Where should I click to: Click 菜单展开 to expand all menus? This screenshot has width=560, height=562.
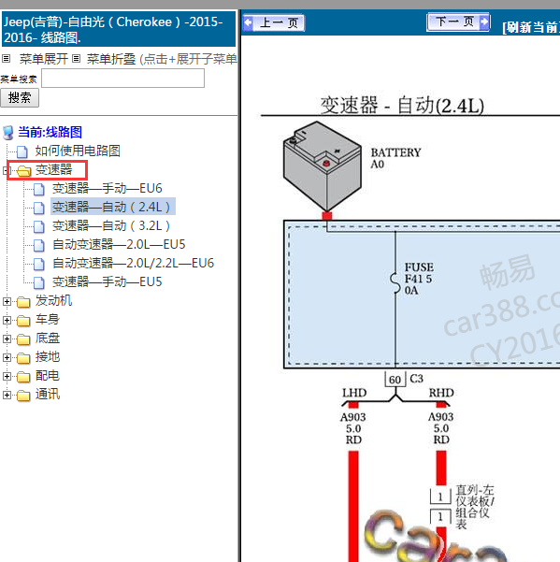(44, 59)
